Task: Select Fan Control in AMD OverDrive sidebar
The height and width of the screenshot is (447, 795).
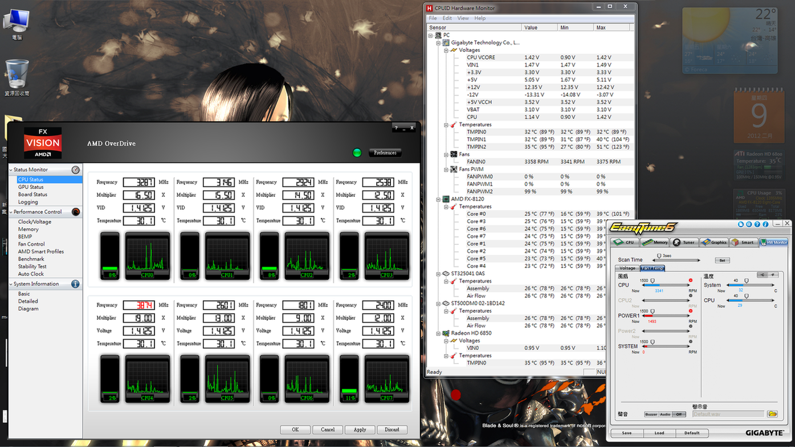Action: click(31, 244)
